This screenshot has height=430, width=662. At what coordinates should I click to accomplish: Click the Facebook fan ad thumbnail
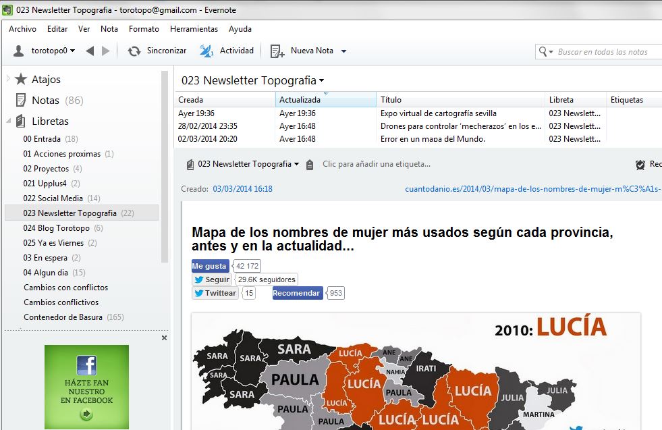tap(86, 387)
